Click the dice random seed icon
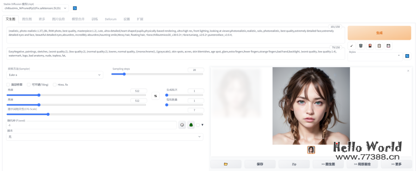 tap(182, 125)
